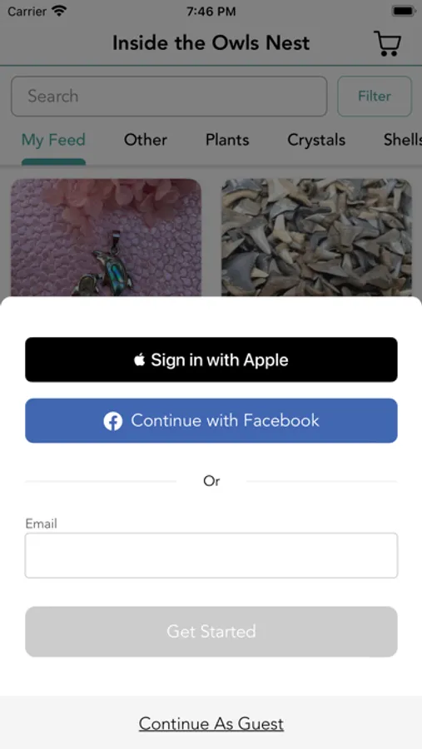Image resolution: width=422 pixels, height=749 pixels.
Task: Tap the Facebook logo icon
Action: [x=113, y=421]
